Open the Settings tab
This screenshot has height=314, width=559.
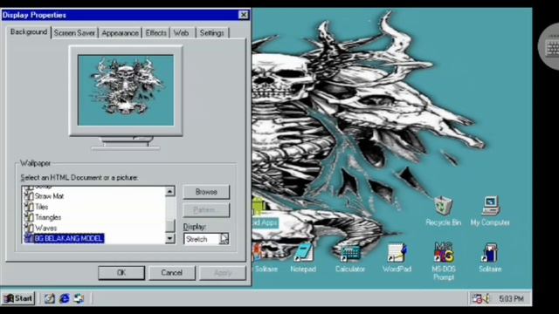(211, 33)
